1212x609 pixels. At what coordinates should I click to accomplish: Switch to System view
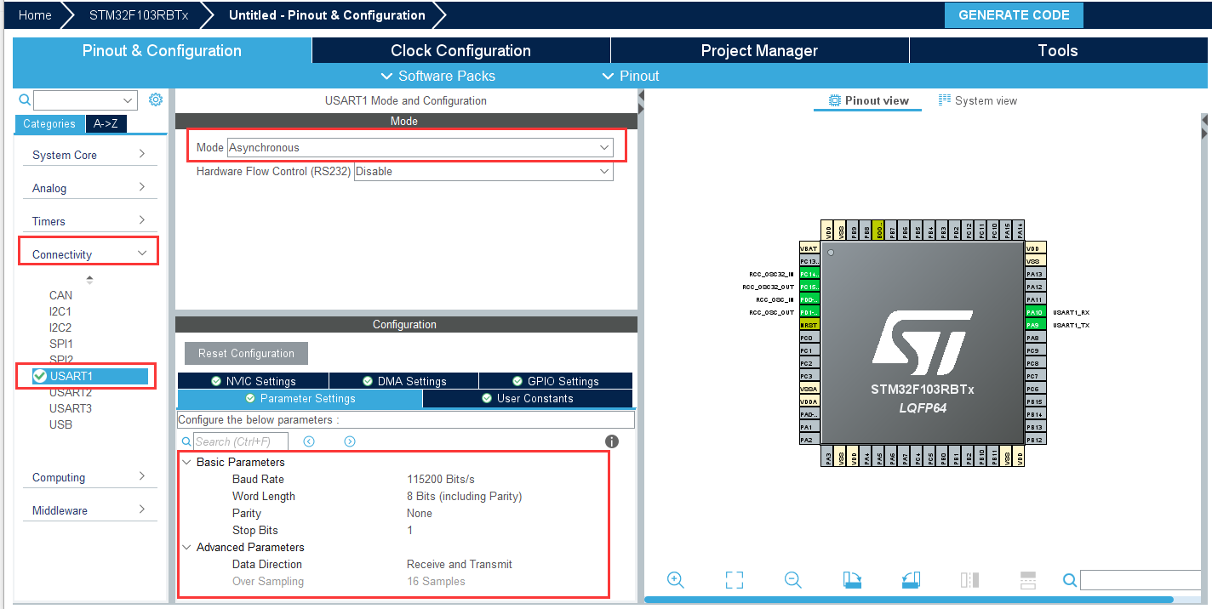click(x=977, y=100)
